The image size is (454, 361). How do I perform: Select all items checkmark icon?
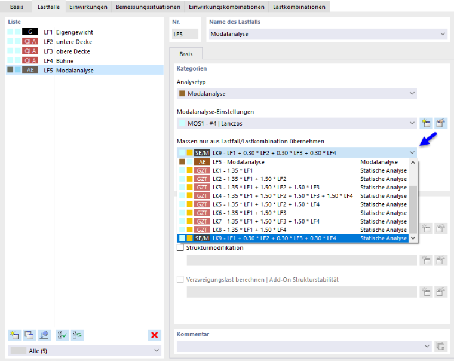coord(62,335)
